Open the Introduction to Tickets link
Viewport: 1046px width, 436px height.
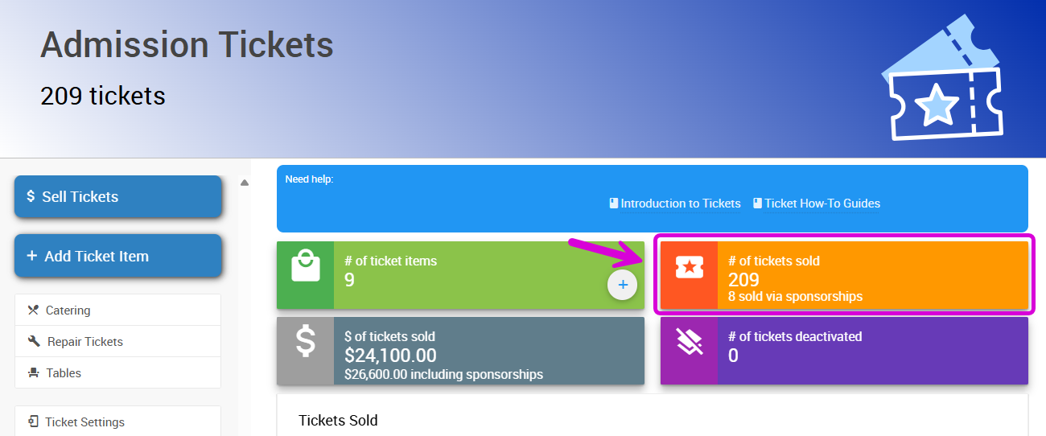pyautogui.click(x=681, y=204)
